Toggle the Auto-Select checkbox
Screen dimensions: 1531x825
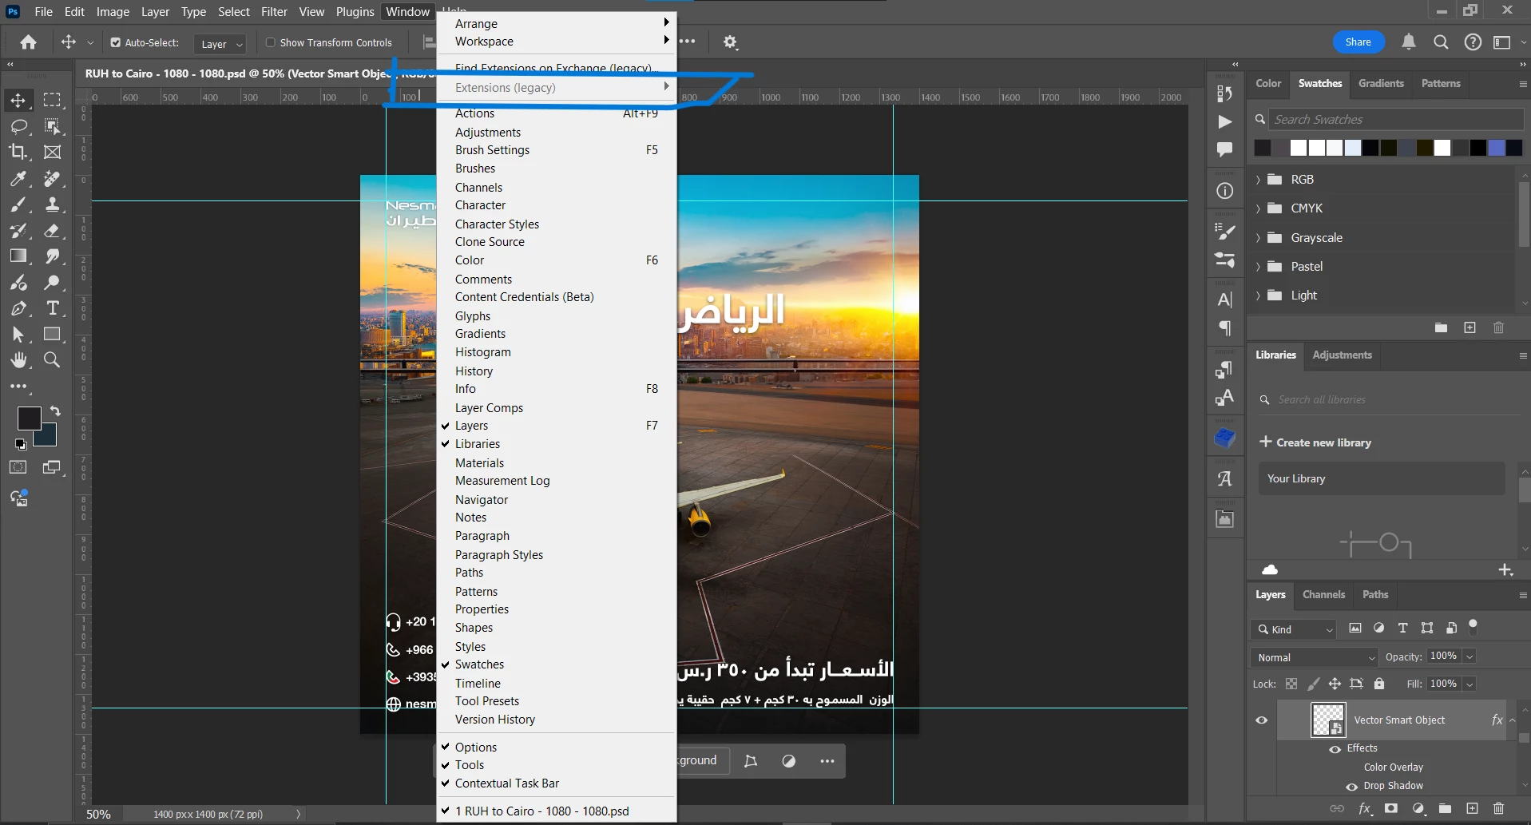(116, 42)
